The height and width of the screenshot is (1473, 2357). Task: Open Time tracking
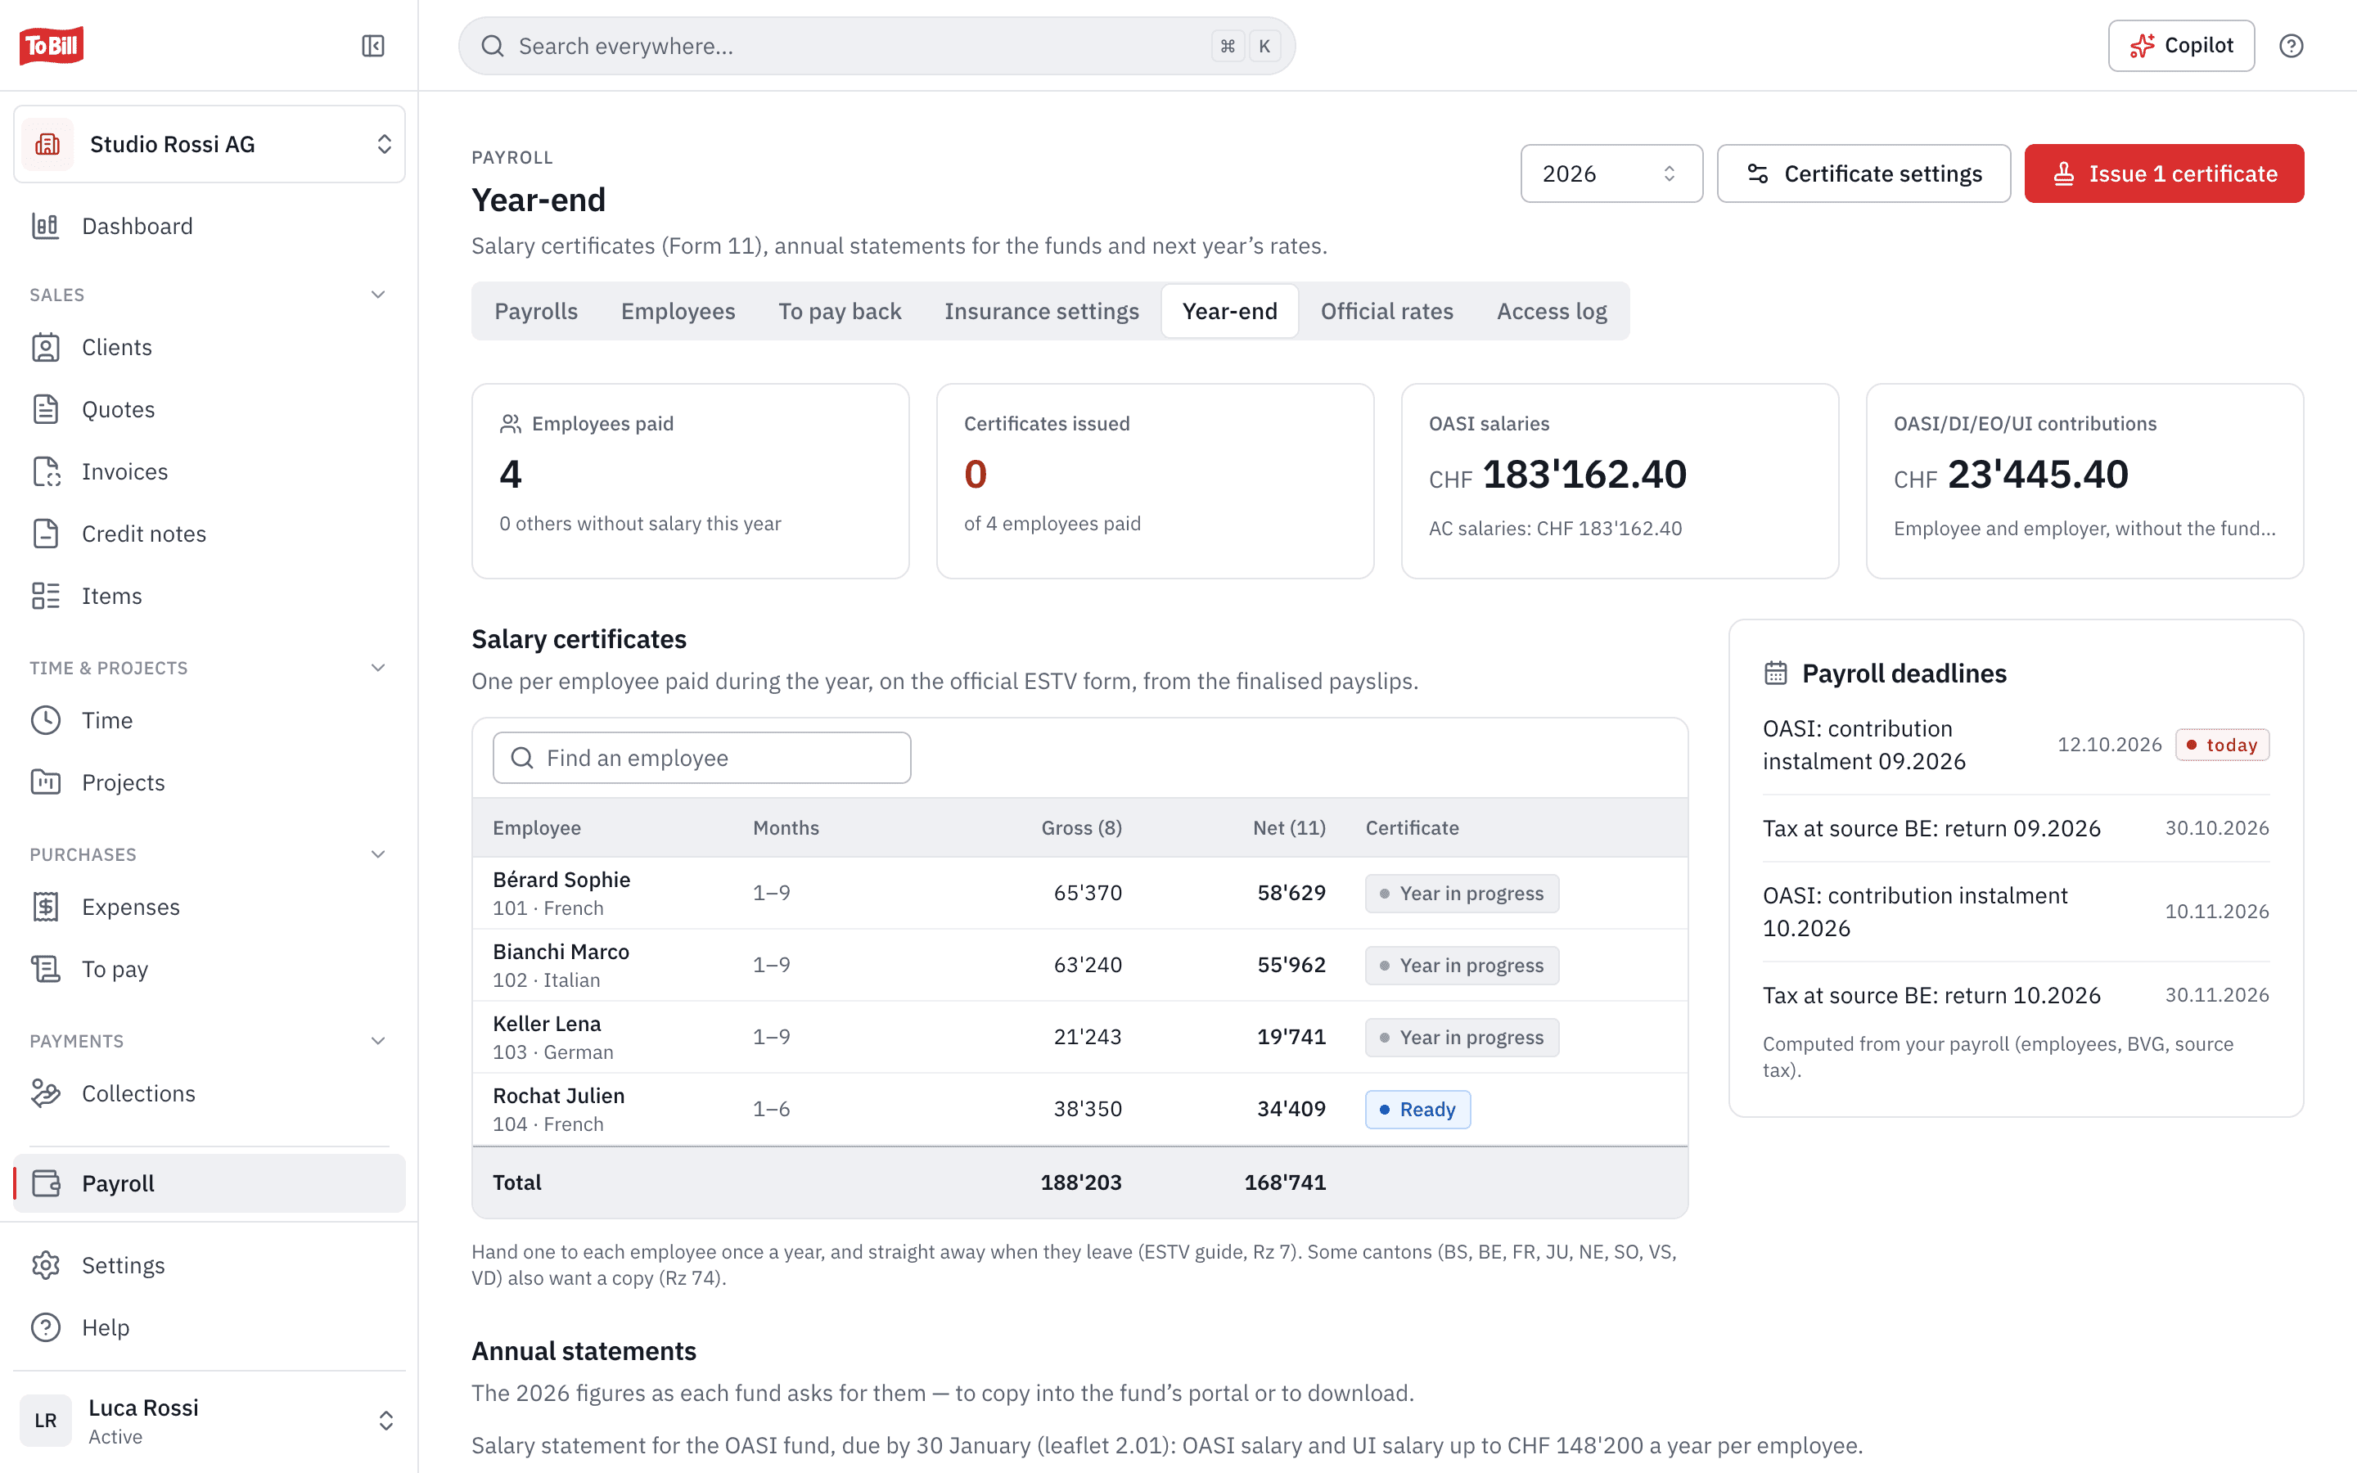(x=210, y=720)
